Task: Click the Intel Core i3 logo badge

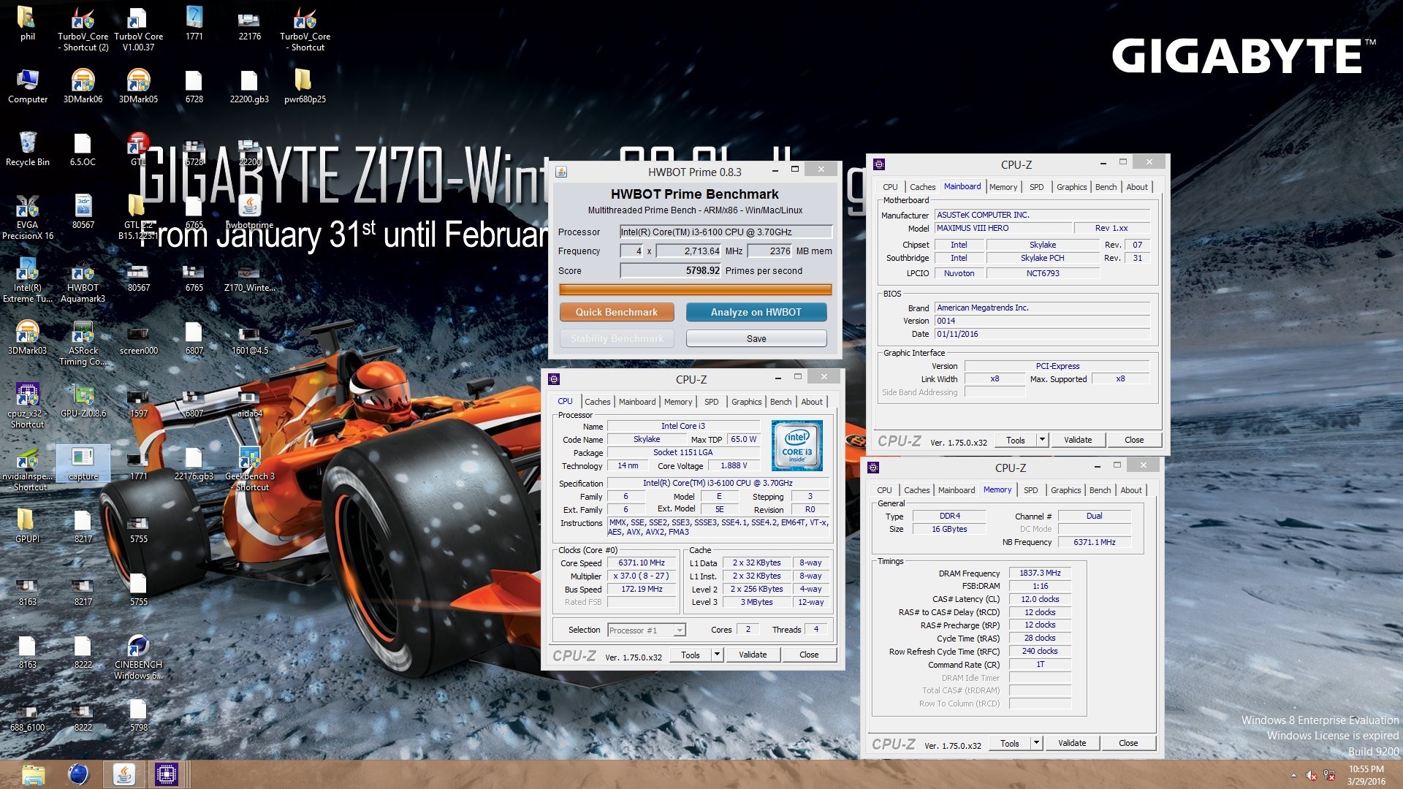Action: 796,445
